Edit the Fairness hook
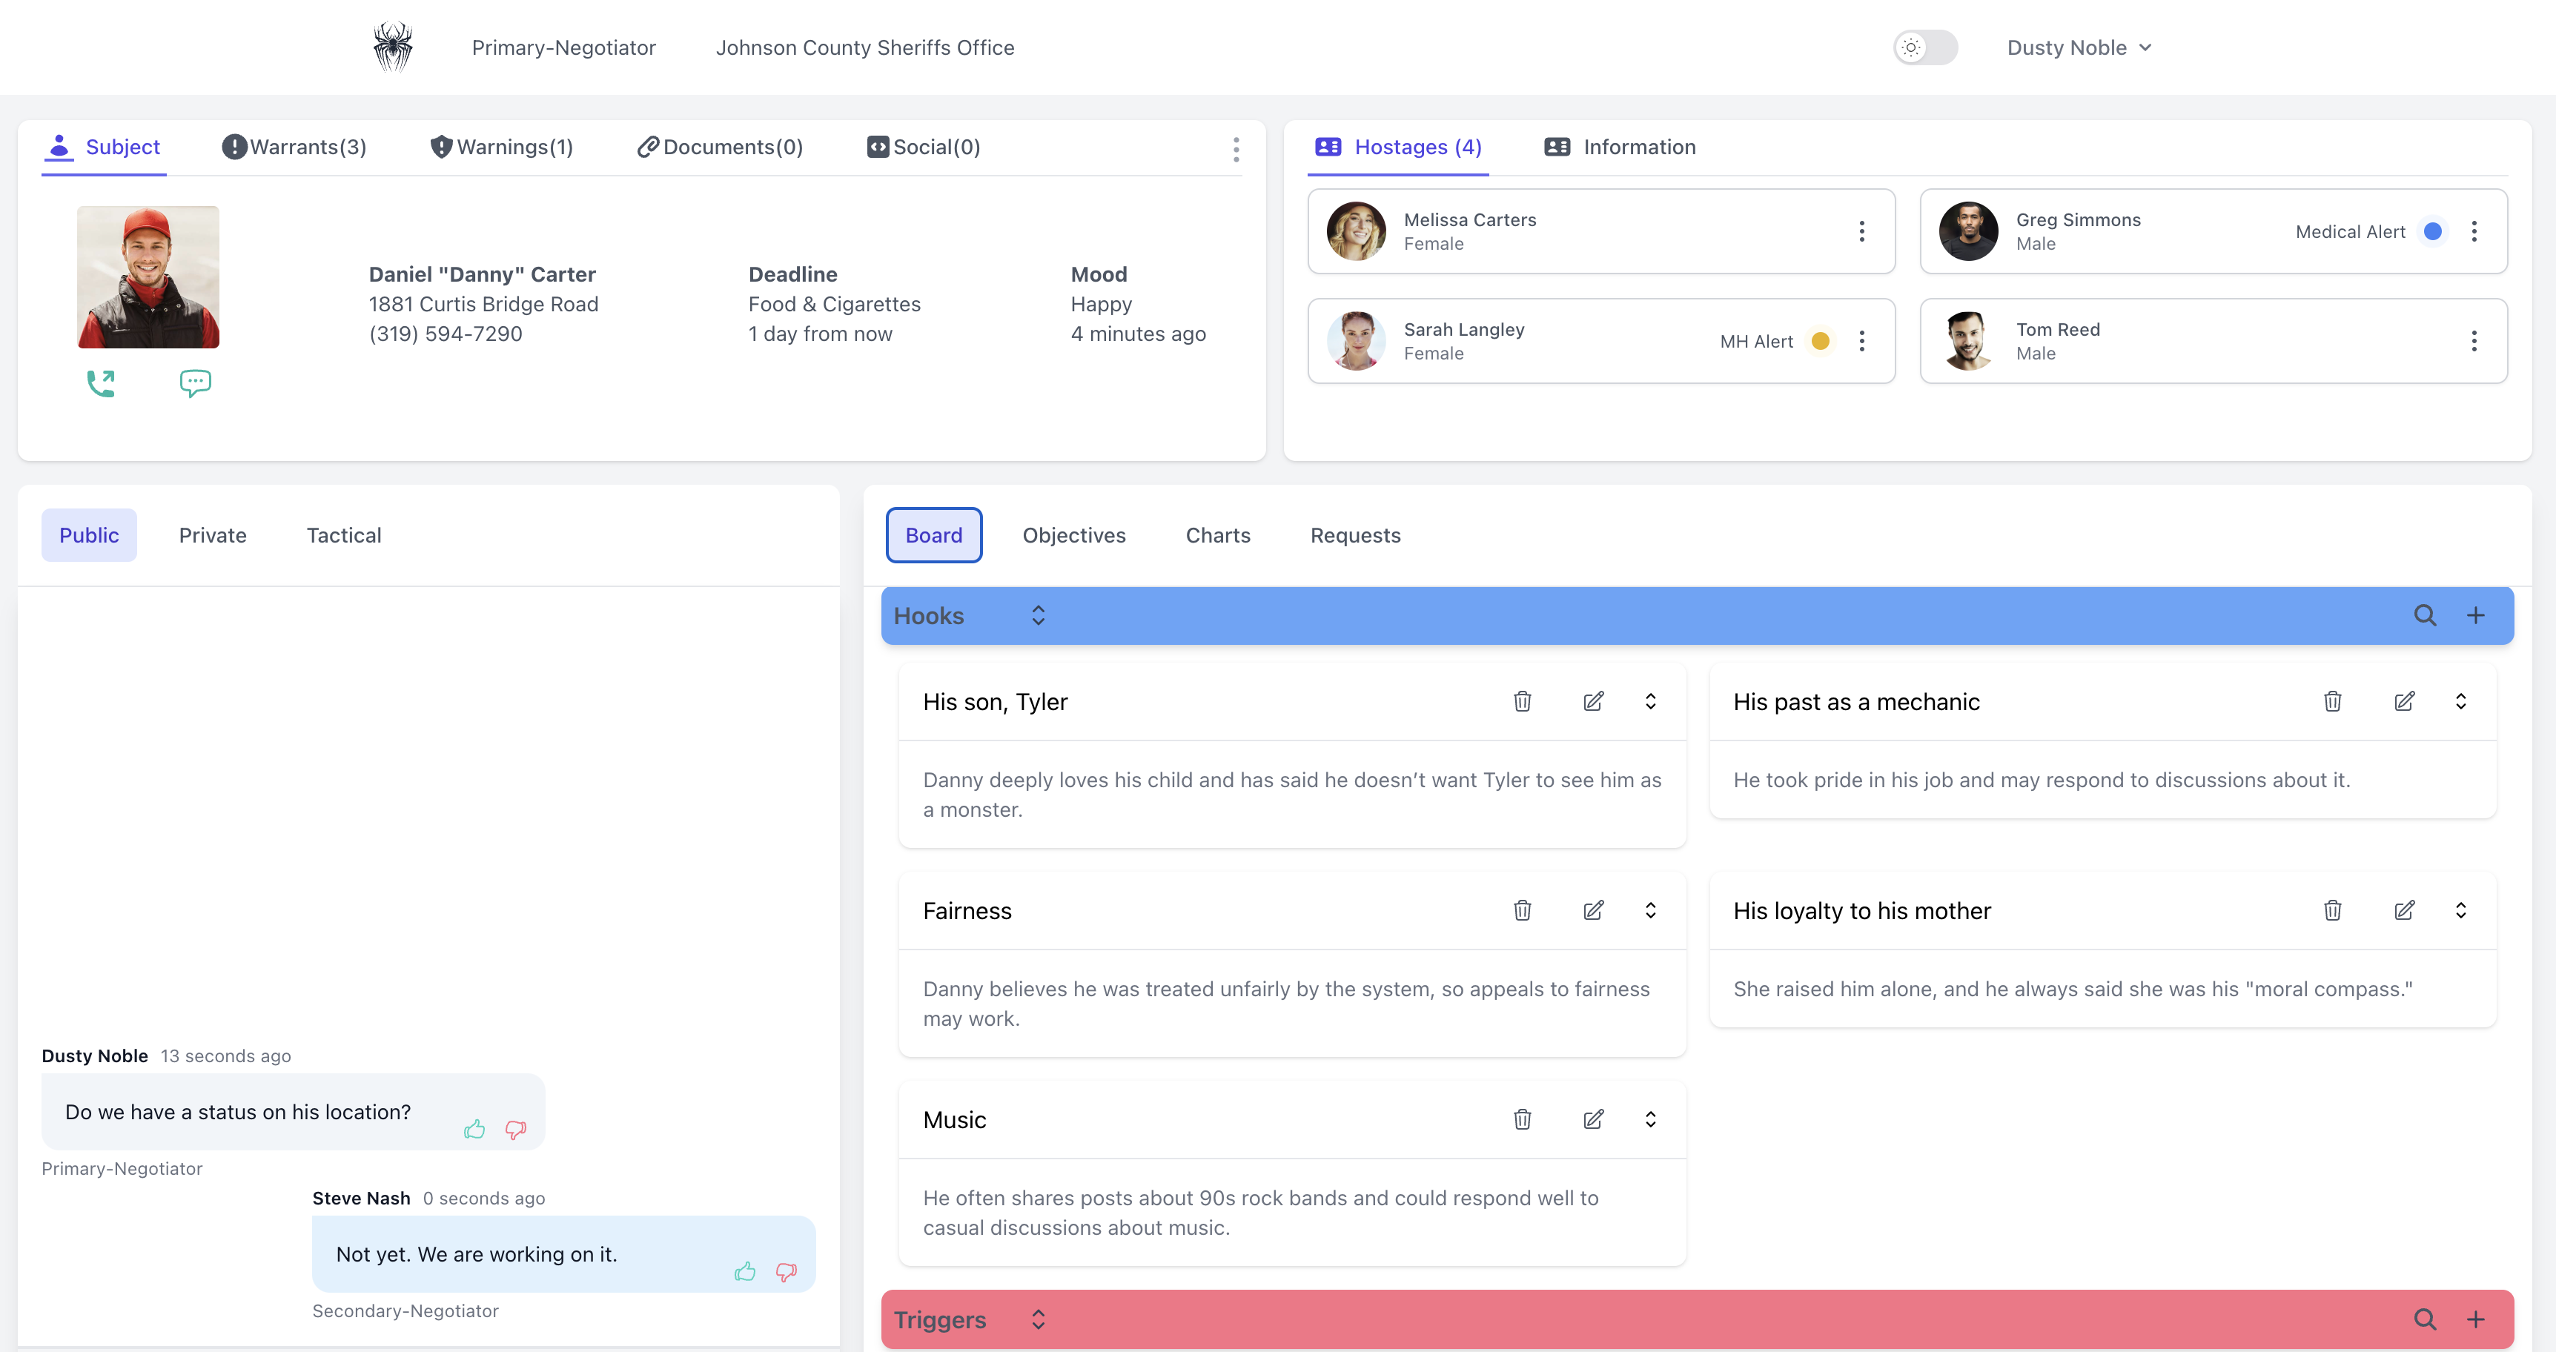Screen dimensions: 2556x1352 click(1594, 910)
